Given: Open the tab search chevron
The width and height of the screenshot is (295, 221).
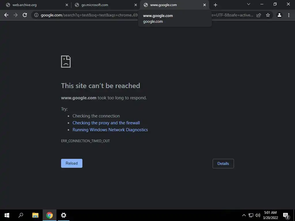Looking at the screenshot, I should (249, 4).
